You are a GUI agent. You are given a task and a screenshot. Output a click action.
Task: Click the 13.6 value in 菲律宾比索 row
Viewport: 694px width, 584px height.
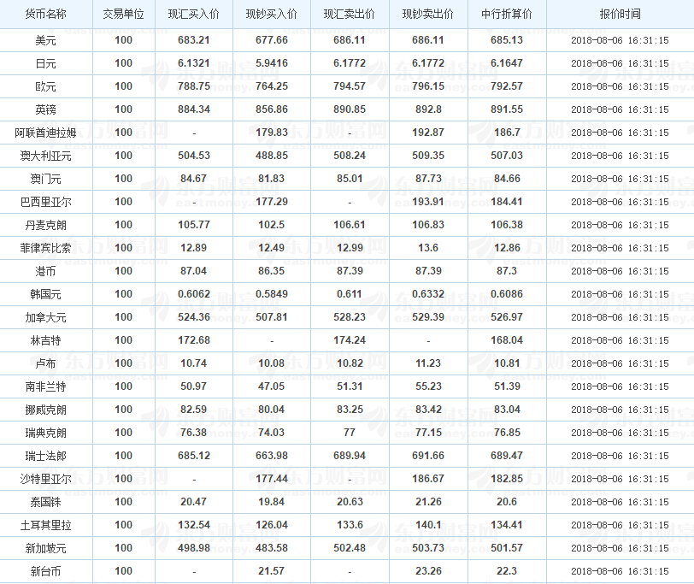click(428, 247)
